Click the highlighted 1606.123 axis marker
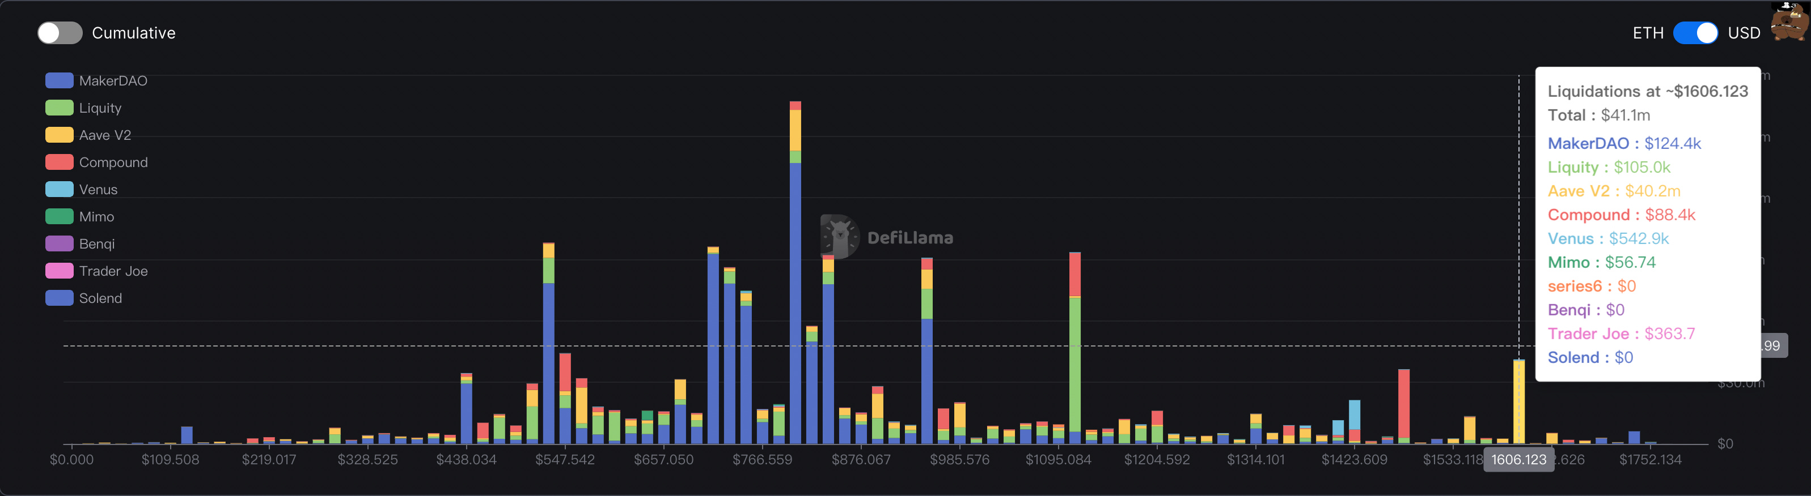The height and width of the screenshot is (496, 1811). [1518, 460]
